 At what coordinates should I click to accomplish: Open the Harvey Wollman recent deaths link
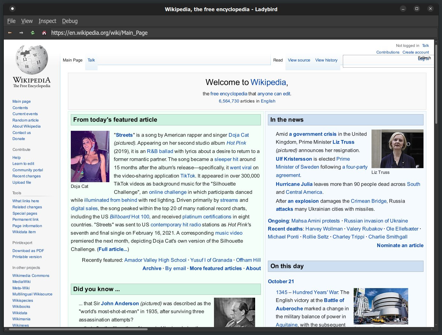coord(324,229)
